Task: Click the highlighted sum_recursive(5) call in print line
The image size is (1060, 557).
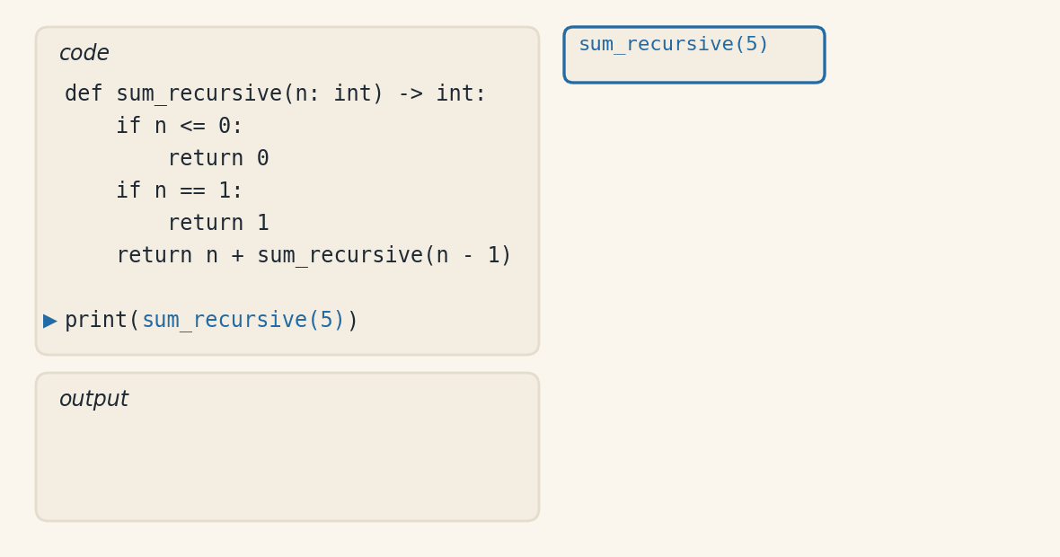Action: click(x=243, y=320)
